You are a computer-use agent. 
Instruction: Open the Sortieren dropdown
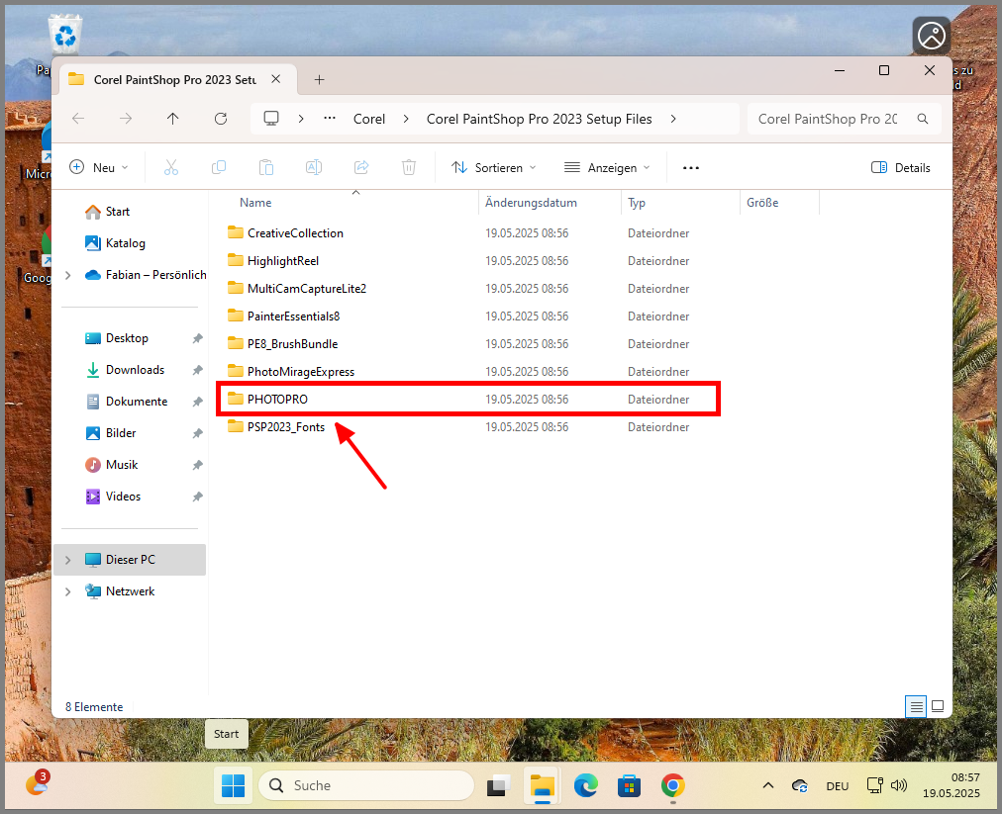point(492,167)
